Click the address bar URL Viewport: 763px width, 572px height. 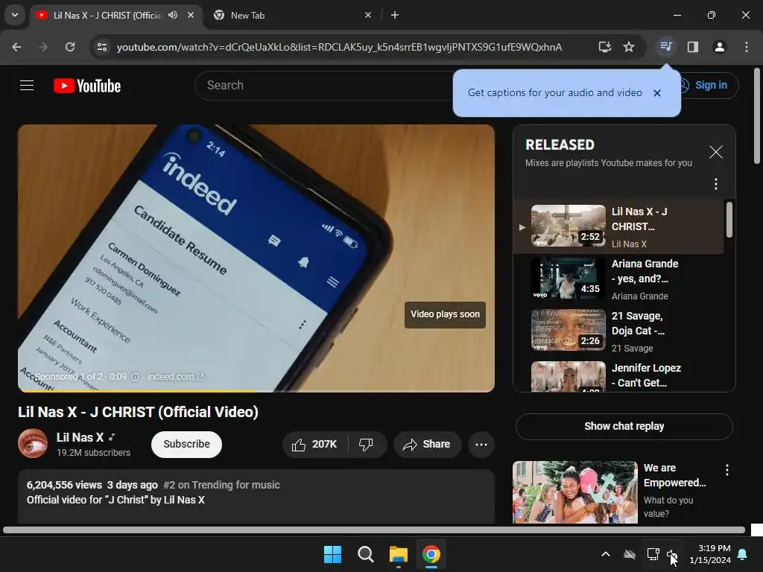click(x=339, y=47)
